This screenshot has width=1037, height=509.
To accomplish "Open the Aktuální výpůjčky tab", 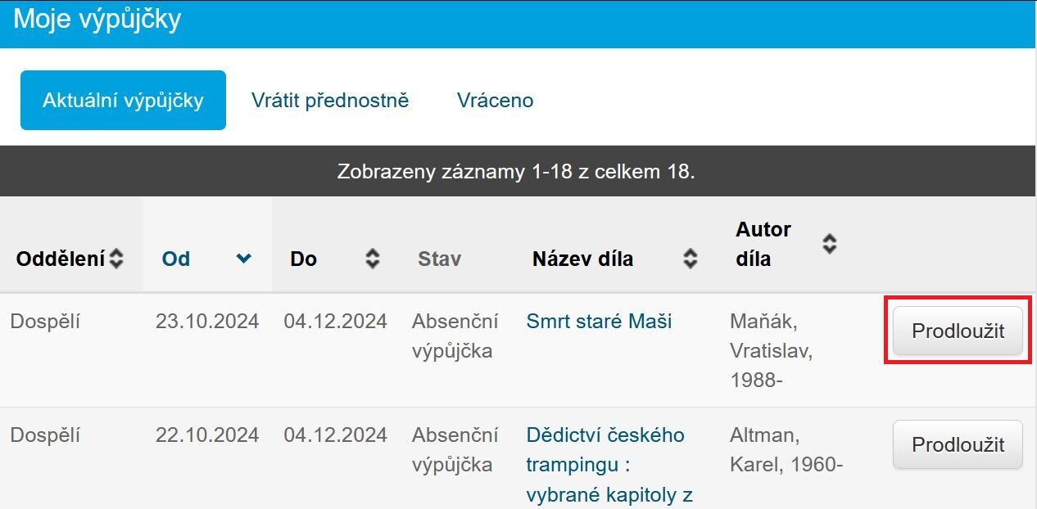I will [123, 101].
